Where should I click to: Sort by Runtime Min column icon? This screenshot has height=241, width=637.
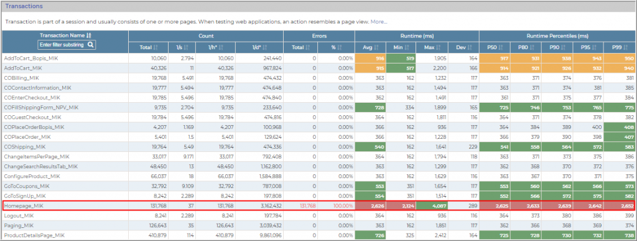click(406, 47)
